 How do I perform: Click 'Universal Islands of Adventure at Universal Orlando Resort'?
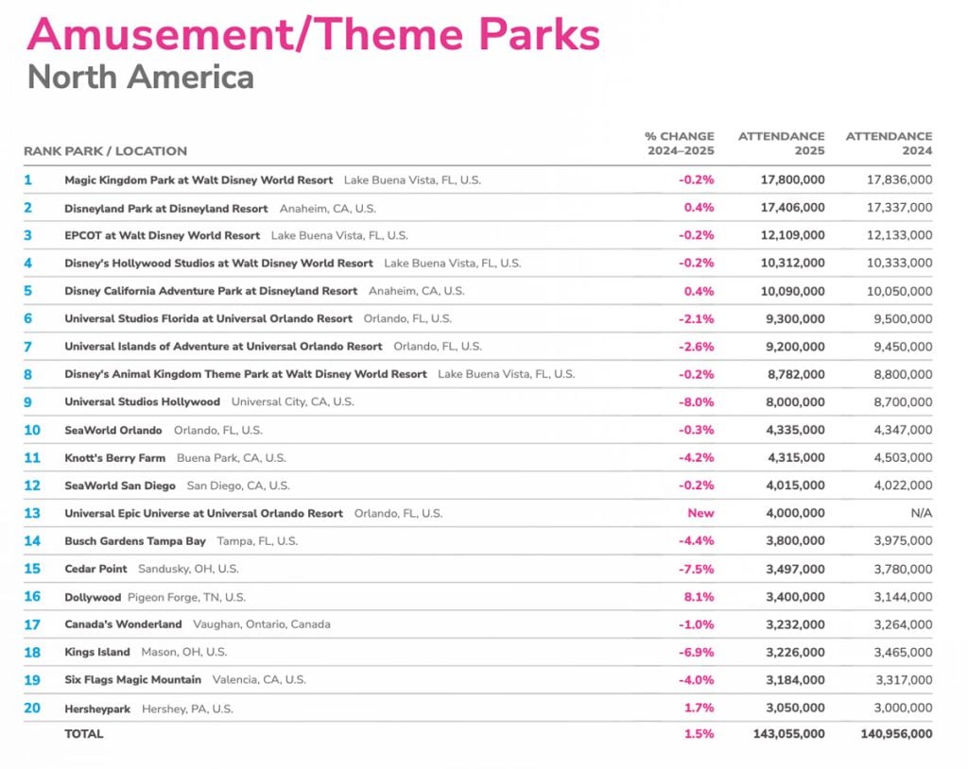click(223, 347)
